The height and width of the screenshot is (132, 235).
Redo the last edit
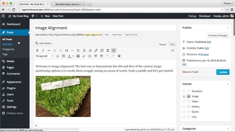tap(113, 56)
